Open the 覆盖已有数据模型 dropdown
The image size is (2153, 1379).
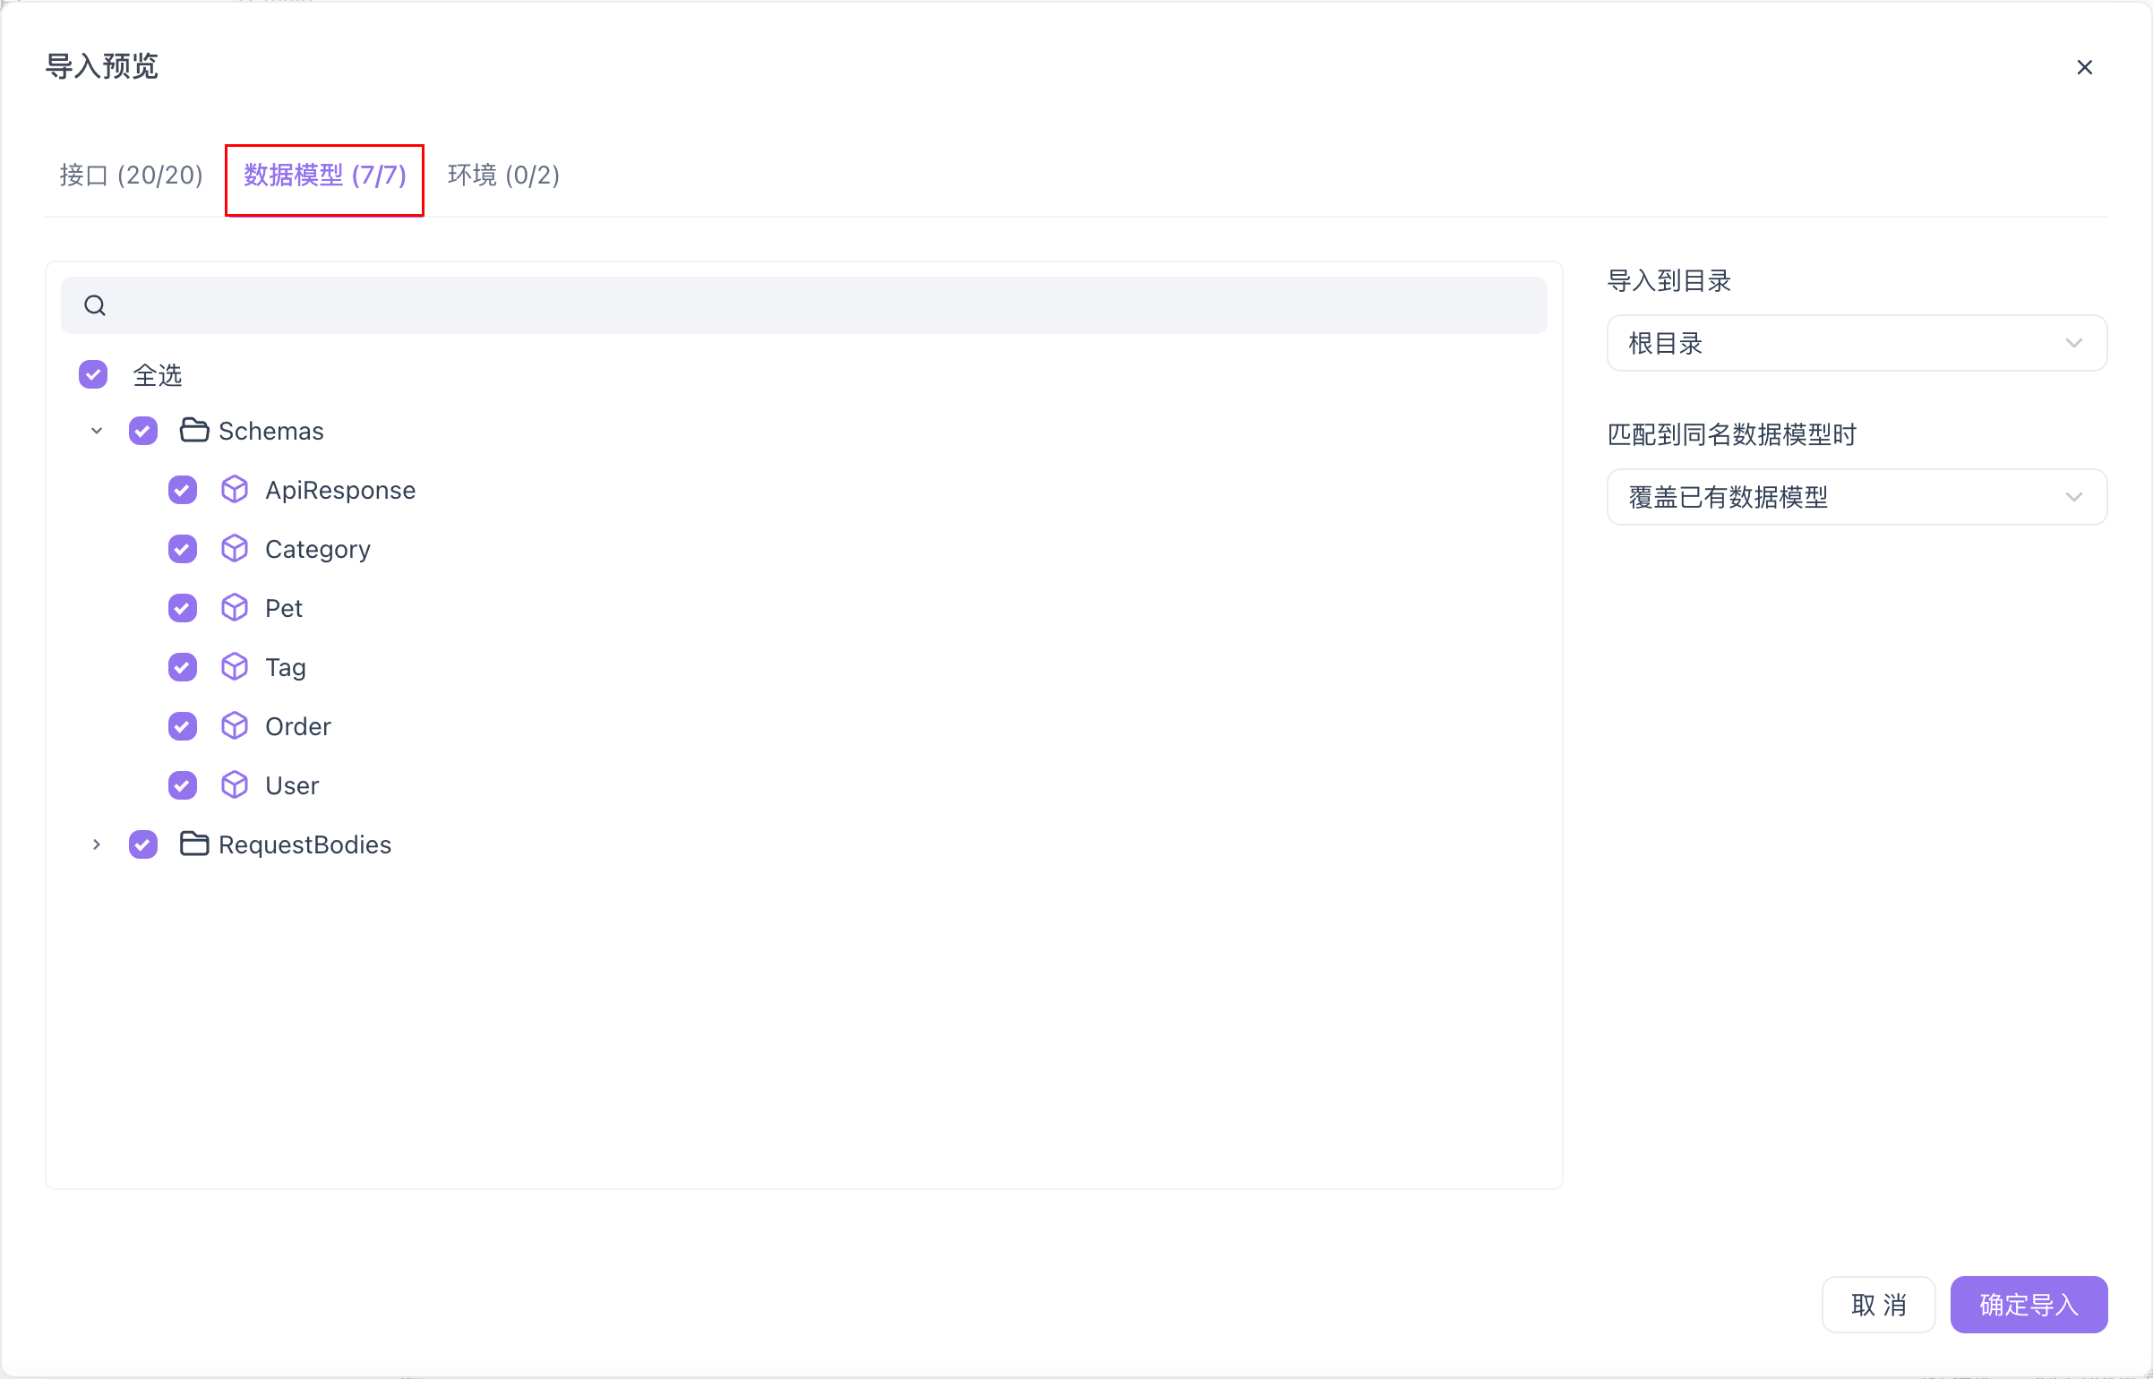coord(1856,497)
